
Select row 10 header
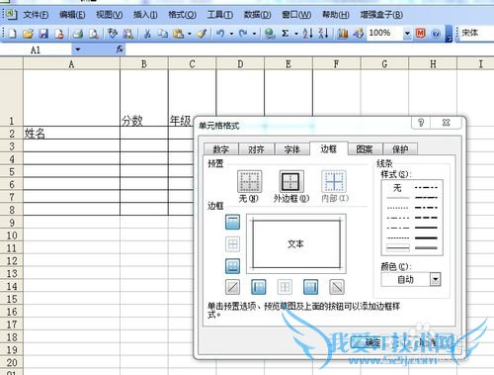tap(12, 235)
